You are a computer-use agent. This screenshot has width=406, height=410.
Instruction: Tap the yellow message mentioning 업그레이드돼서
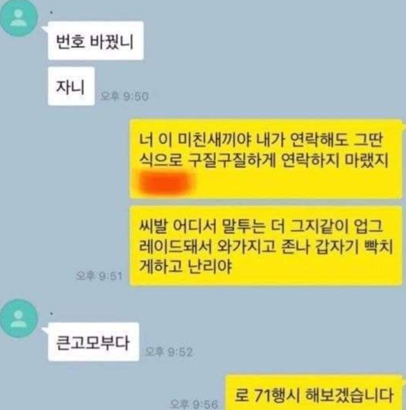point(266,246)
